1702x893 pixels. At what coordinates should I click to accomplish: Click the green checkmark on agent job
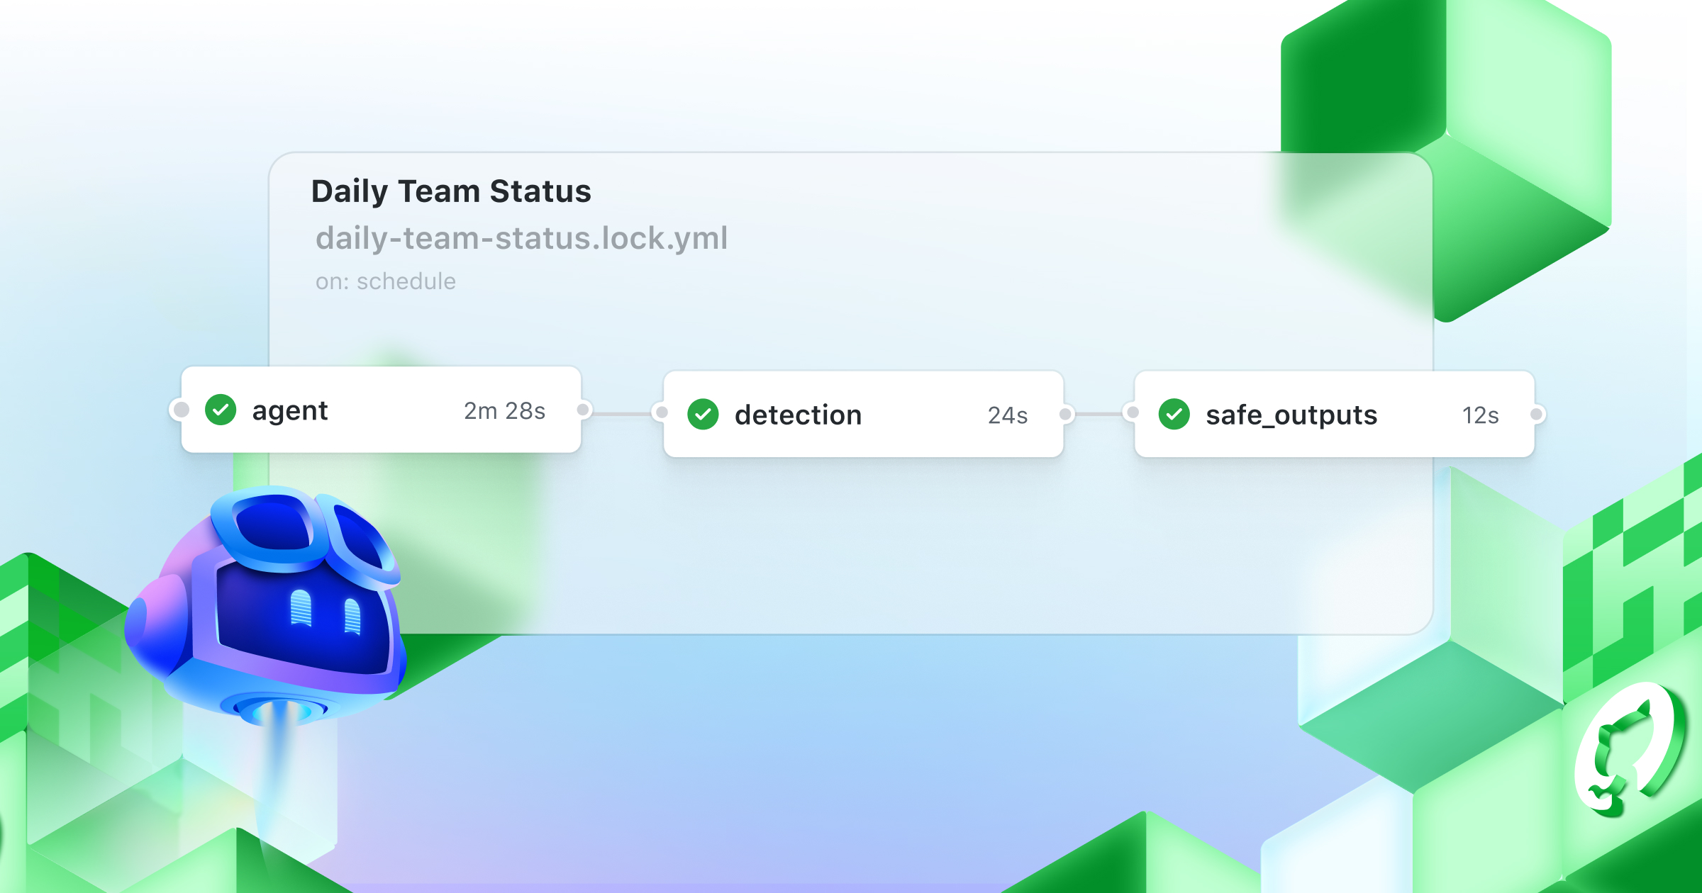coord(221,410)
